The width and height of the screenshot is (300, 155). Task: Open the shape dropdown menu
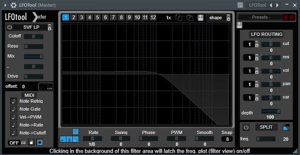pyautogui.click(x=219, y=18)
